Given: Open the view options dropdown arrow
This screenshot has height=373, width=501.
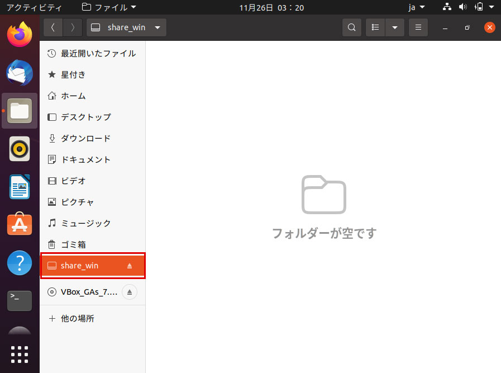Looking at the screenshot, I should [x=395, y=27].
